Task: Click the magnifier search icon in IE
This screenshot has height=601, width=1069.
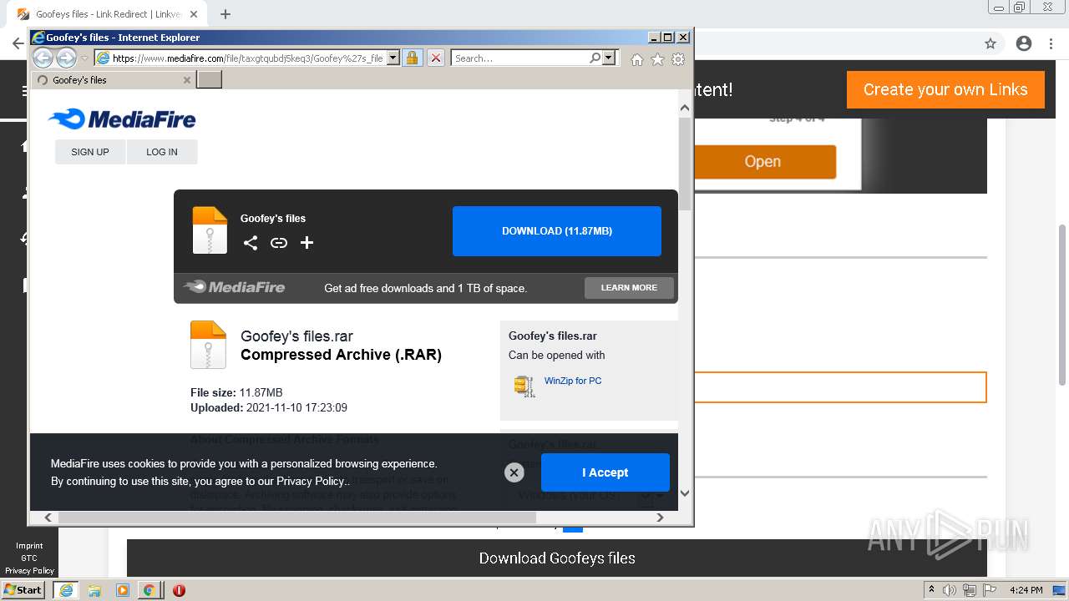Action: coord(595,58)
